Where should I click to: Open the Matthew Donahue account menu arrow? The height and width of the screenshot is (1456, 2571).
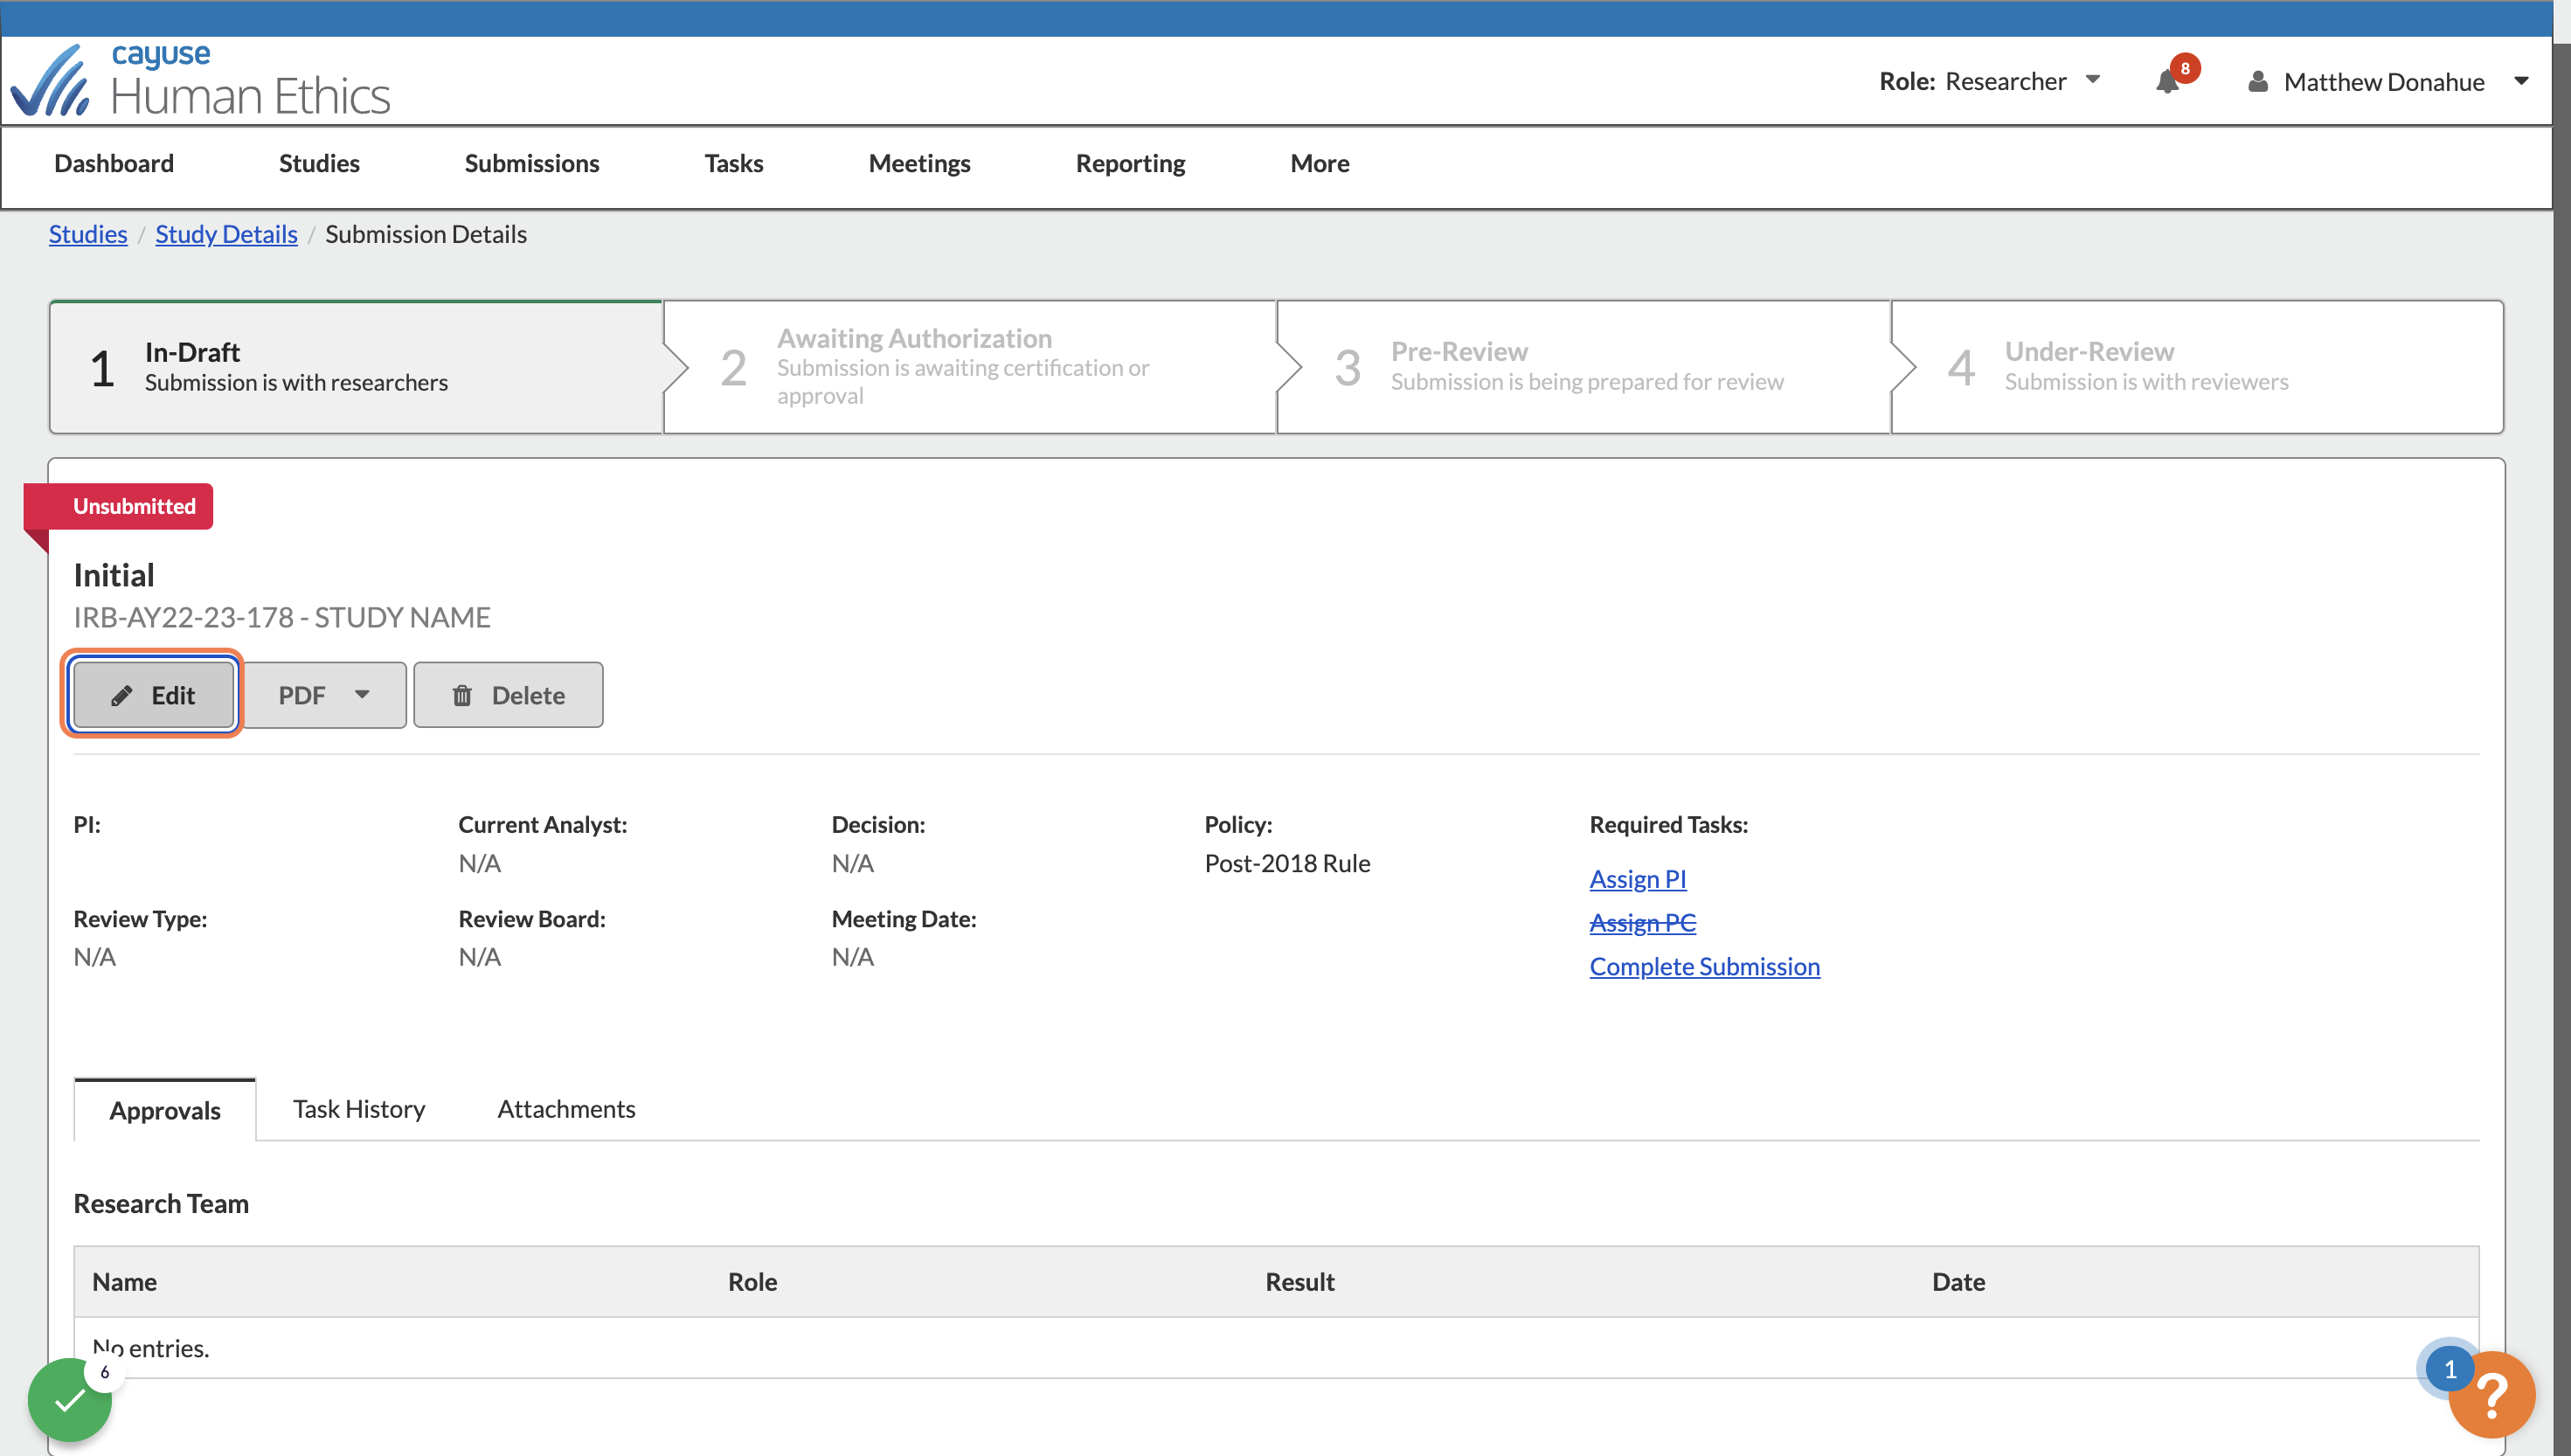2521,81
